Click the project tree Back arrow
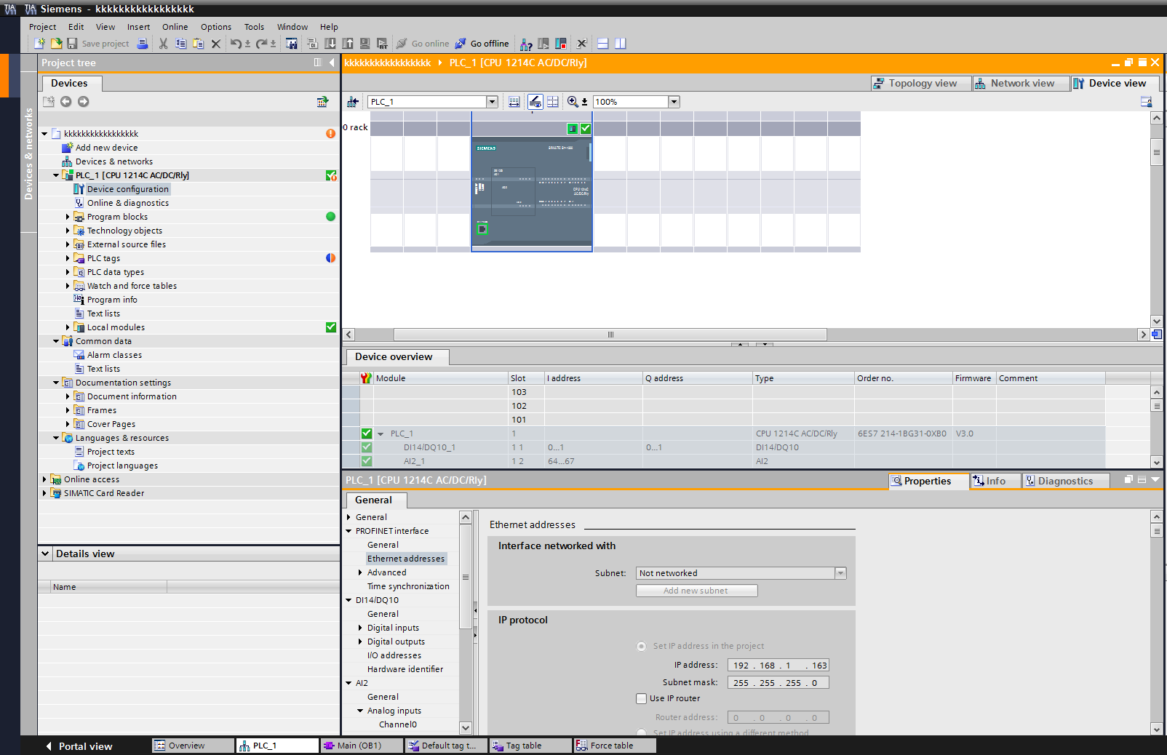The image size is (1167, 755). (x=65, y=102)
